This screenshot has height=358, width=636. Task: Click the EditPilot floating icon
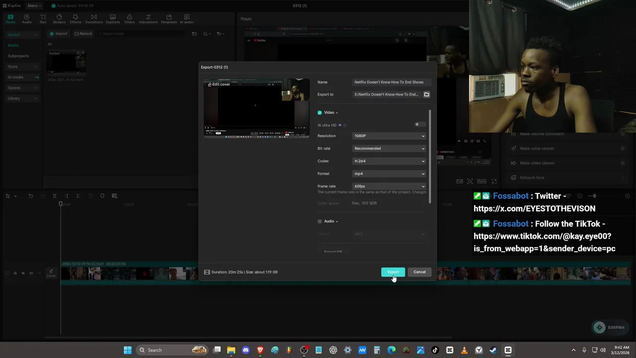tap(599, 327)
